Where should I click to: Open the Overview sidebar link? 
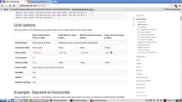[140, 16]
